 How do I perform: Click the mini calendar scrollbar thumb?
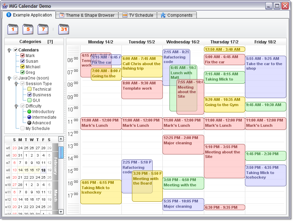point(61,153)
